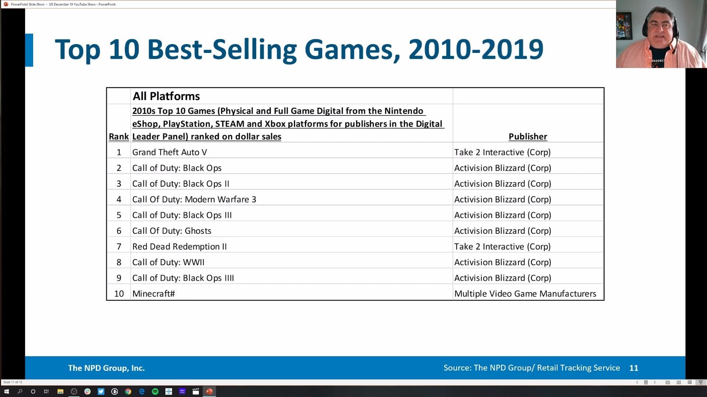Screen dimensions: 707x397
Task: Open the slide menu icon in status bar
Action: coord(646,382)
